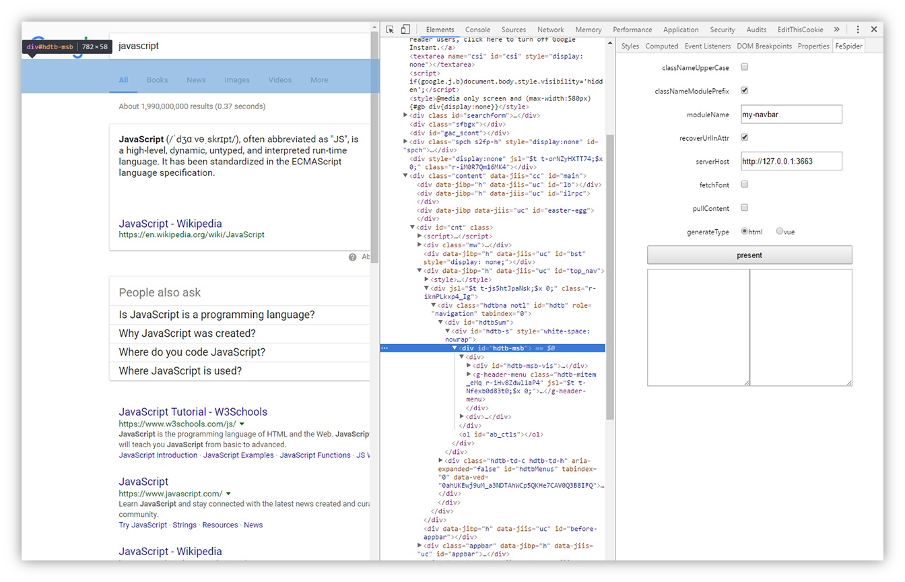Enable the classNameUpperCase checkbox

click(745, 67)
